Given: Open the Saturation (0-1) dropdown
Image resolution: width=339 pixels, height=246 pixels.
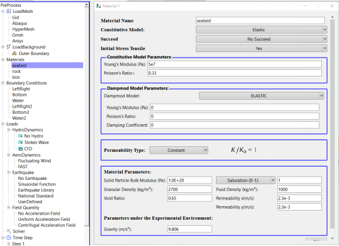Looking at the screenshot, I should coord(245,181).
